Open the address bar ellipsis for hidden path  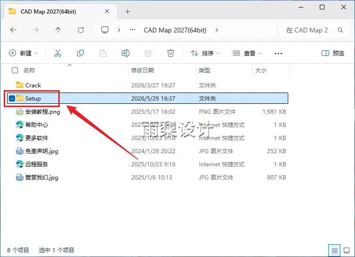[133, 30]
